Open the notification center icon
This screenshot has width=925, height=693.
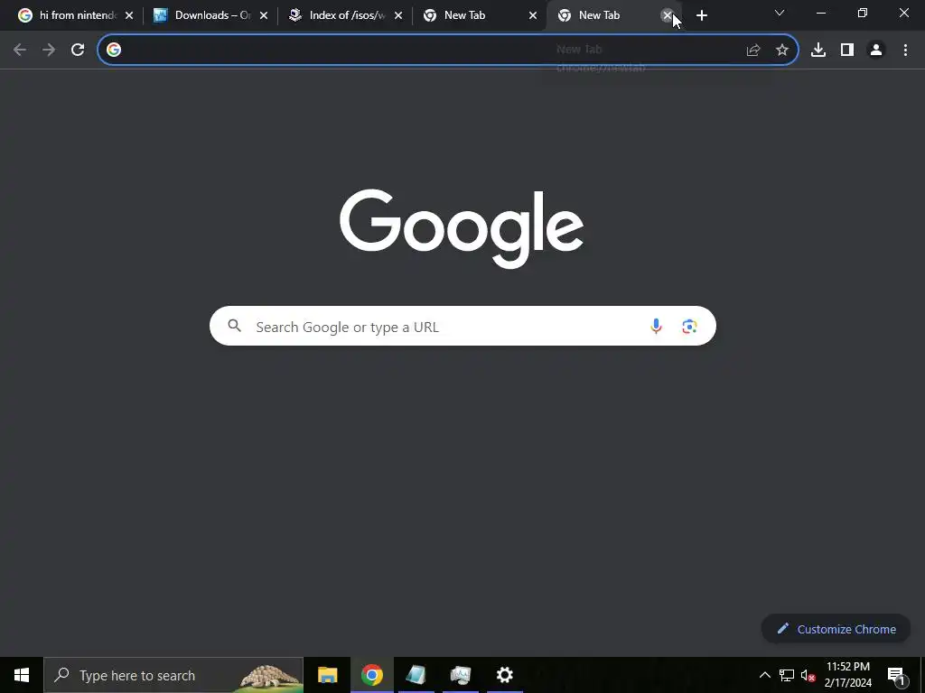point(896,675)
